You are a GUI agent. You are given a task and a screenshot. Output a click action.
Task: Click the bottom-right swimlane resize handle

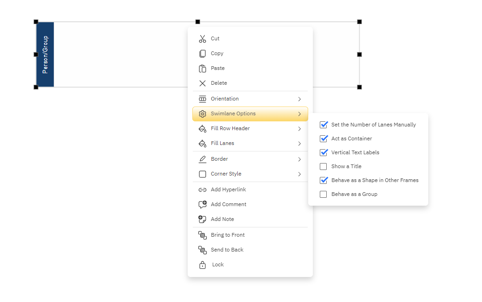coord(359,87)
